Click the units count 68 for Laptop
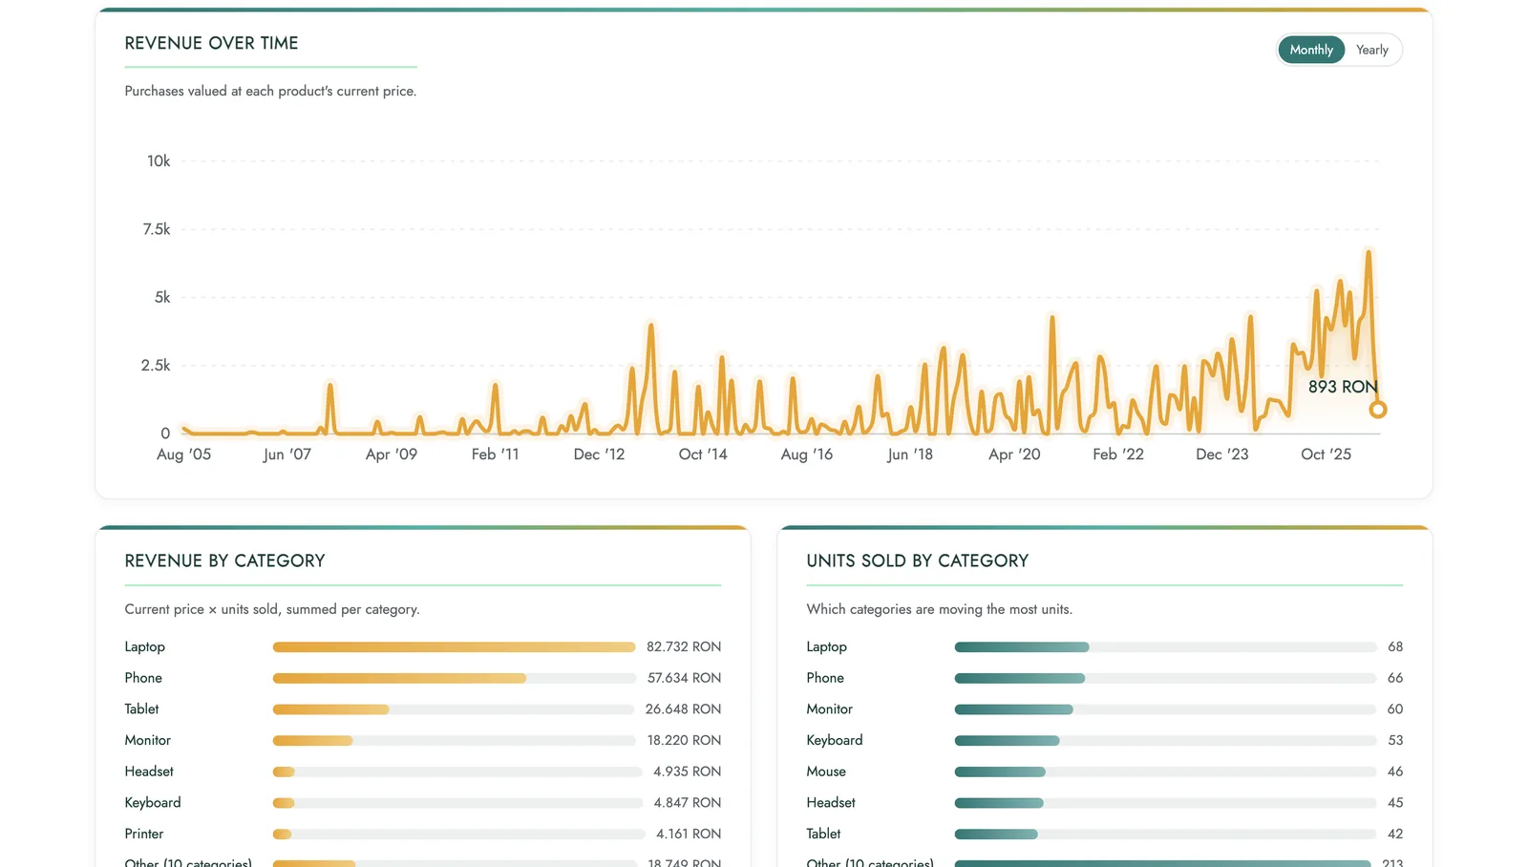This screenshot has height=867, width=1528. (x=1395, y=646)
